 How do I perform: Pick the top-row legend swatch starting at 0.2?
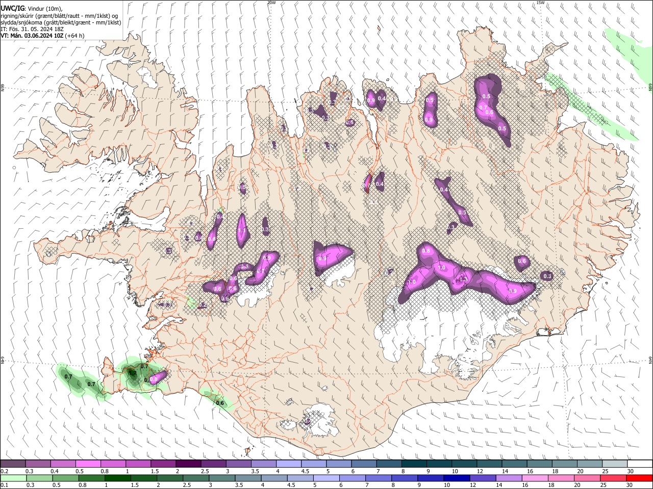(13, 464)
